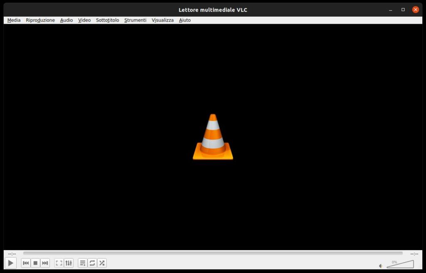The image size is (426, 273).
Task: Skip to the next media track
Action: [45, 263]
